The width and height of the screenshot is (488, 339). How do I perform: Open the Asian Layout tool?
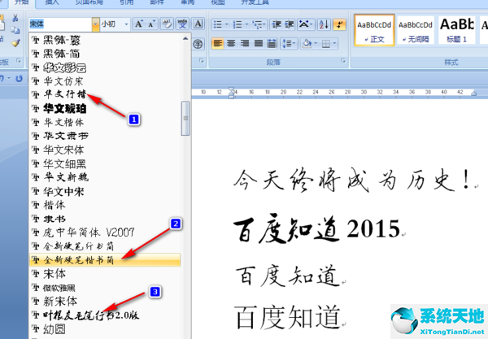[305, 24]
